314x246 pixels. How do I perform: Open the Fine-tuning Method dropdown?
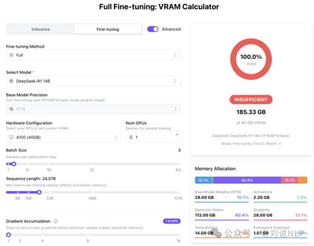coord(93,55)
